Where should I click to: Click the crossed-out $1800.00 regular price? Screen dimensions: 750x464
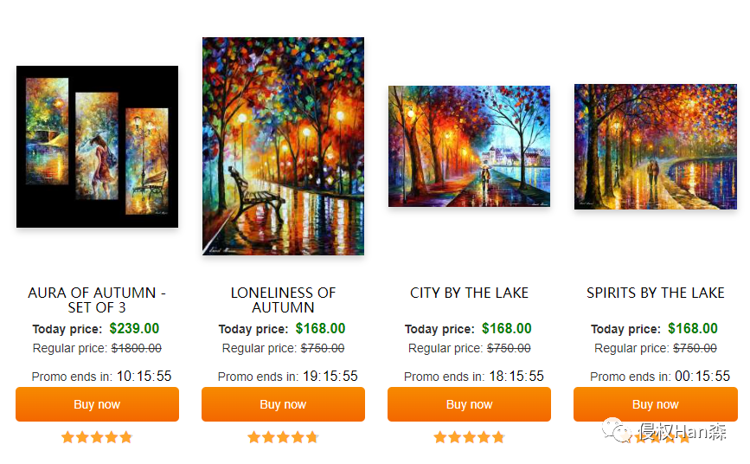pos(137,348)
